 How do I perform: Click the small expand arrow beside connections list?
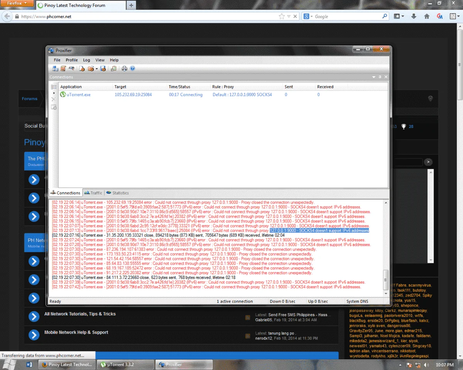tap(54, 93)
